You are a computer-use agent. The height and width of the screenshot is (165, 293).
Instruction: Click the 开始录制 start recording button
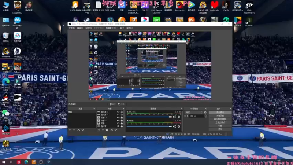[220, 116]
